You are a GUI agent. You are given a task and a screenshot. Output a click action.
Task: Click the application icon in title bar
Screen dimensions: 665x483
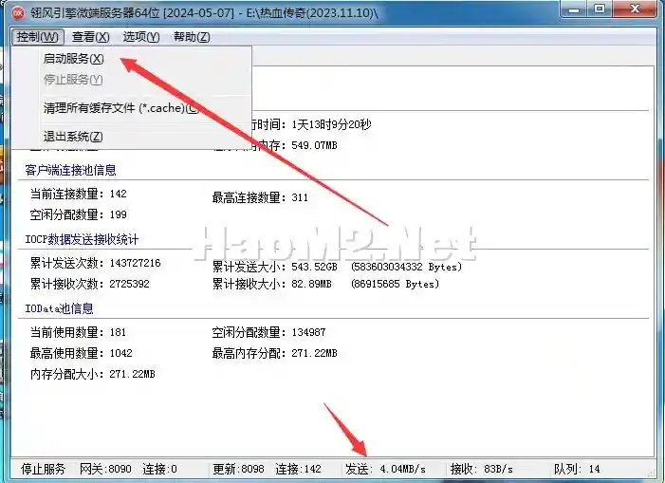[x=18, y=13]
